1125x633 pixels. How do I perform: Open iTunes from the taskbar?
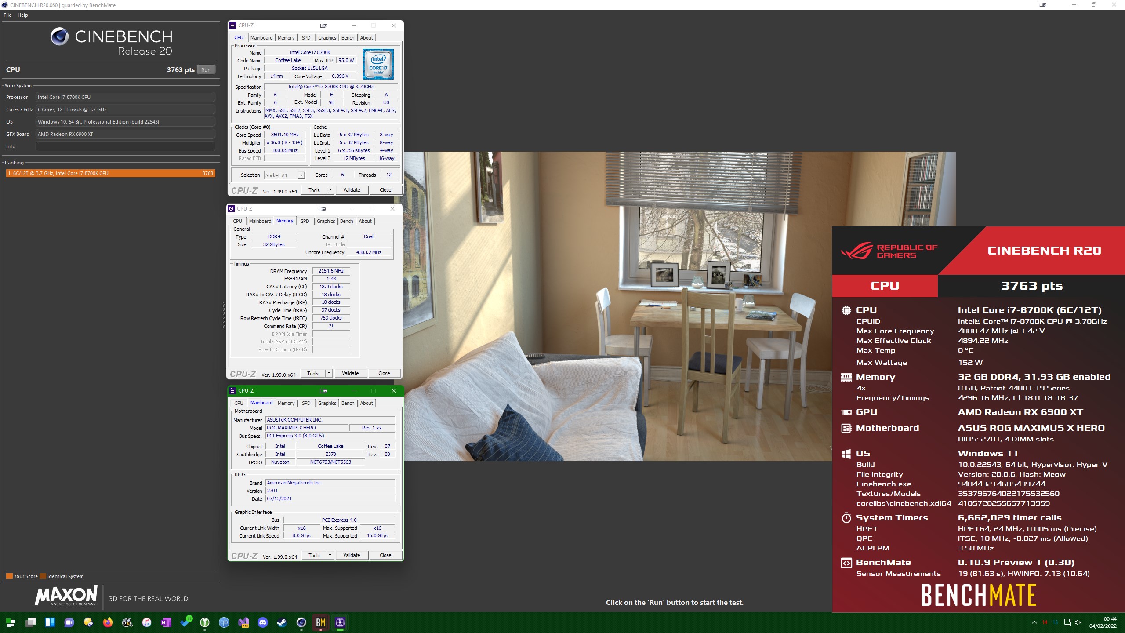[x=147, y=622]
